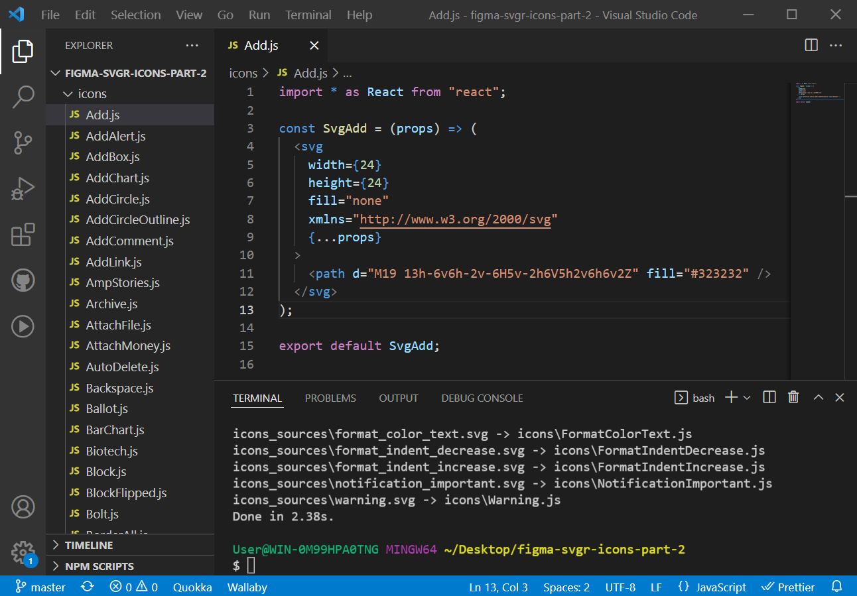Viewport: 857px width, 596px height.
Task: Open the Terminal menu
Action: click(x=308, y=15)
